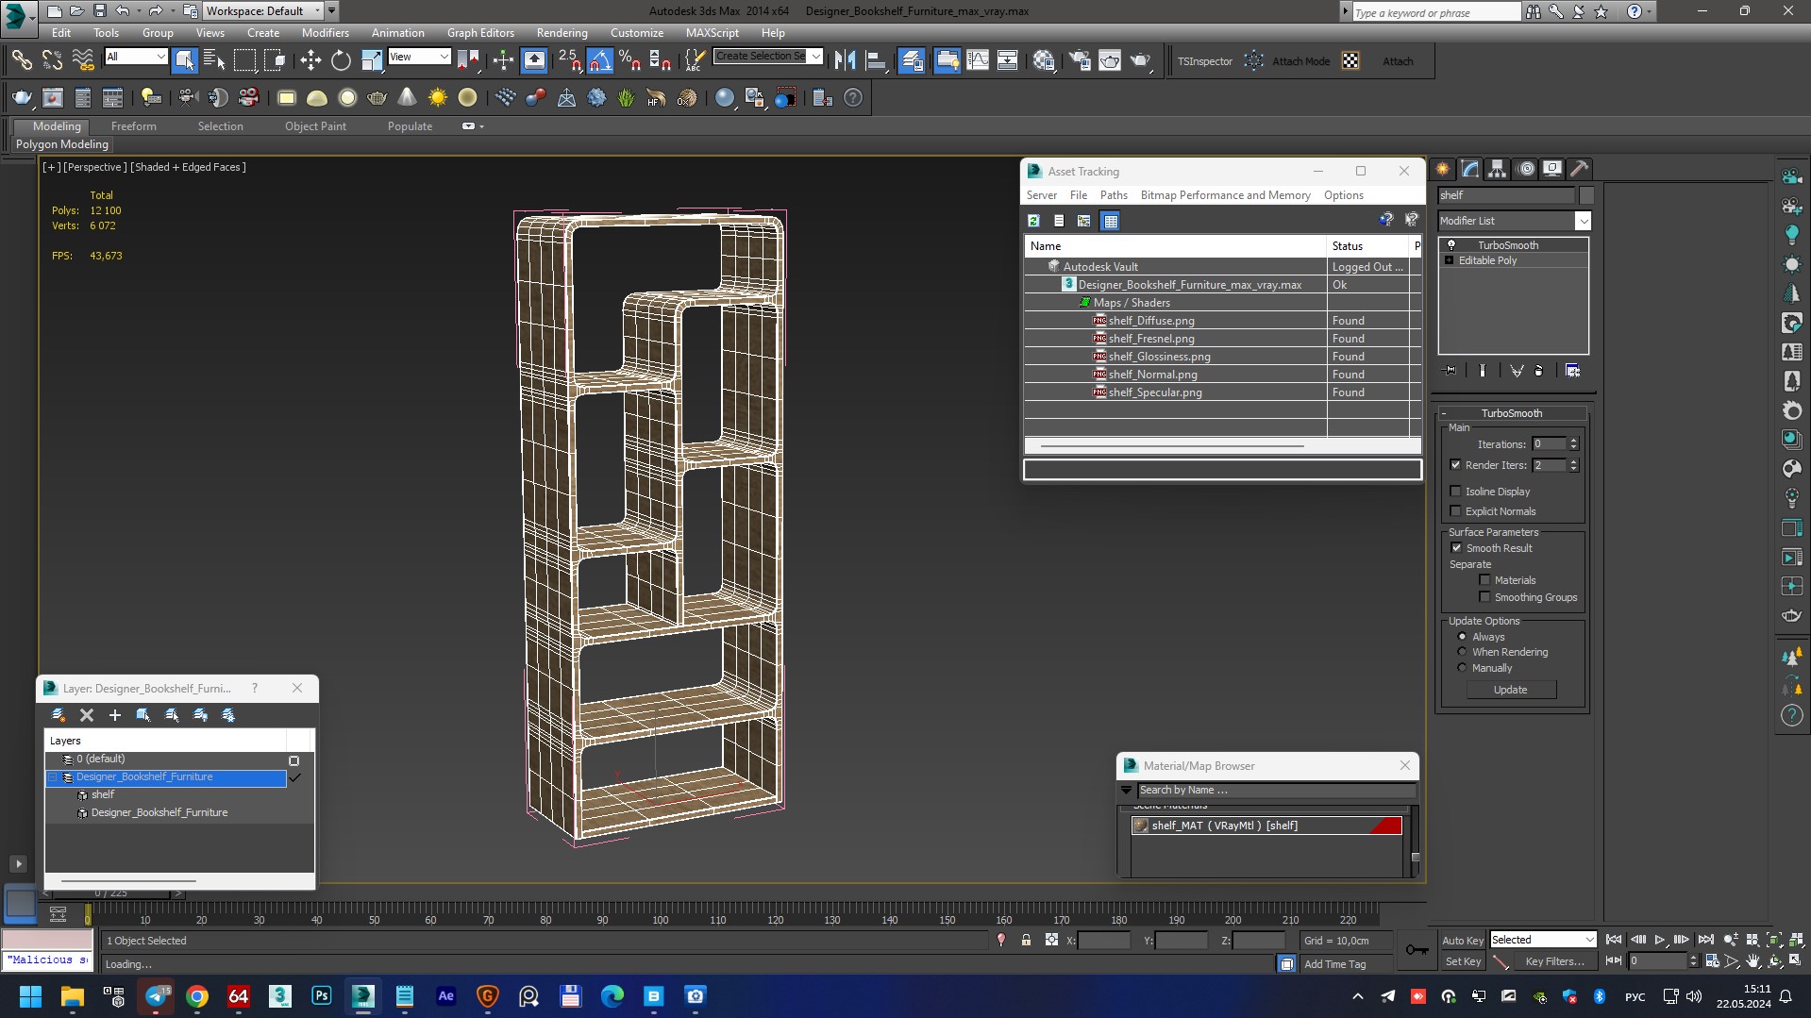Open the Motion command panel tab

pos(1525,169)
